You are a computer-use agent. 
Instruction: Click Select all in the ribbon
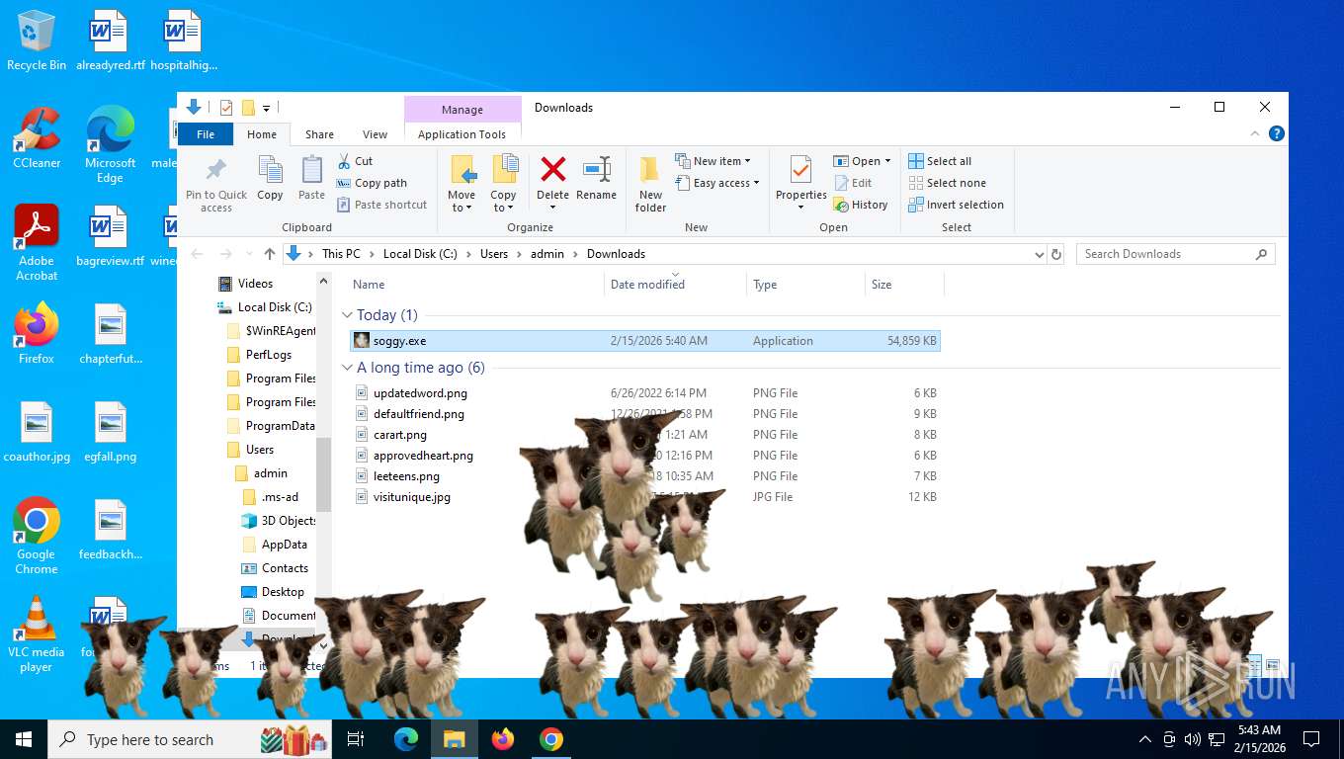pyautogui.click(x=940, y=161)
